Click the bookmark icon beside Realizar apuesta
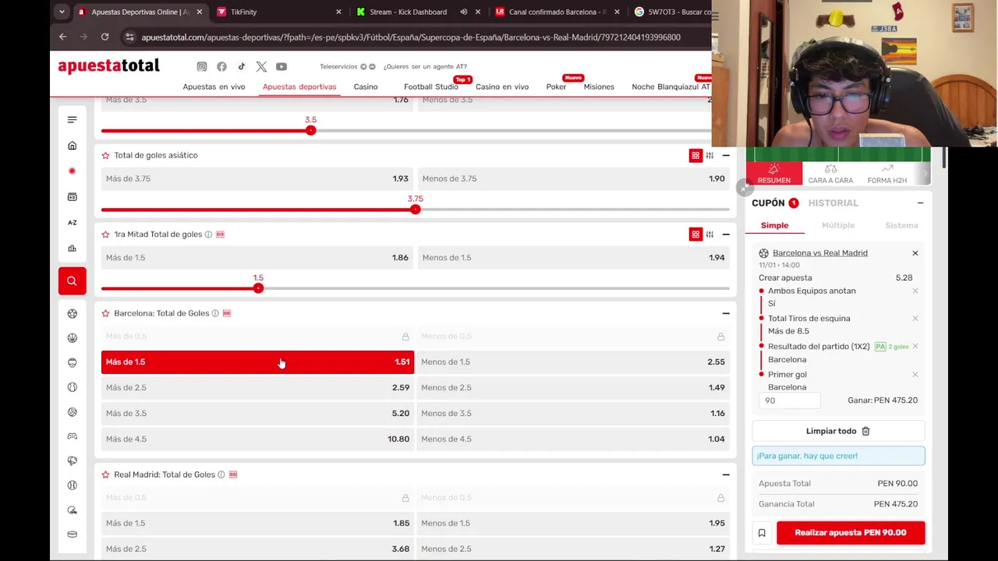This screenshot has width=998, height=561. [x=762, y=533]
